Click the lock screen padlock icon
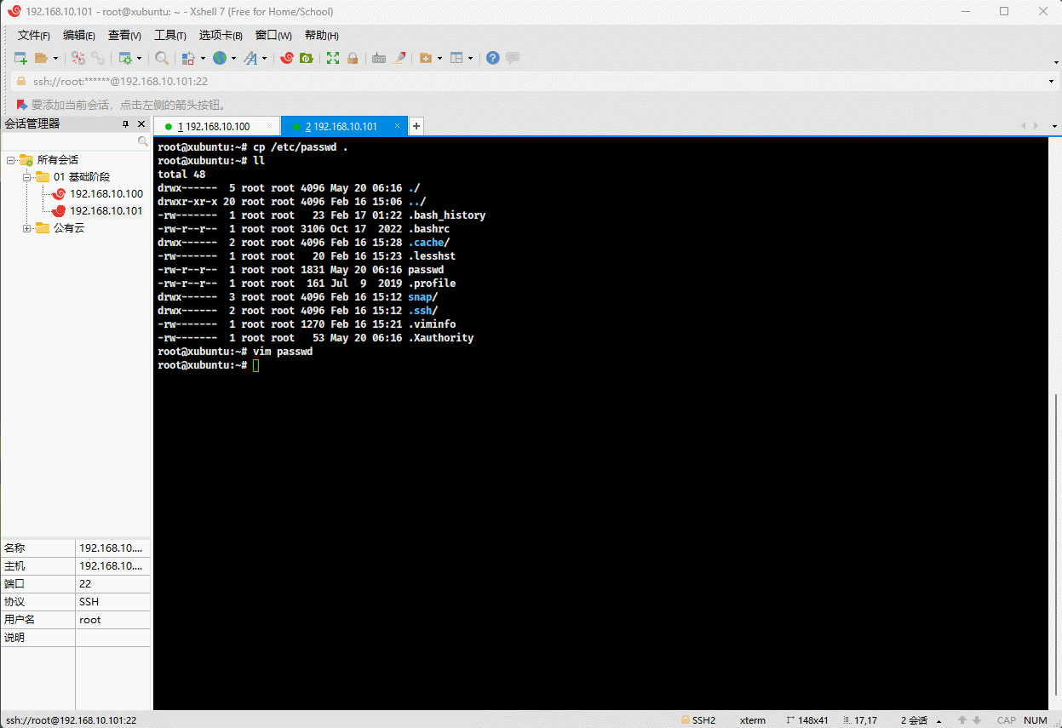Viewport: 1062px width, 728px height. pos(353,58)
